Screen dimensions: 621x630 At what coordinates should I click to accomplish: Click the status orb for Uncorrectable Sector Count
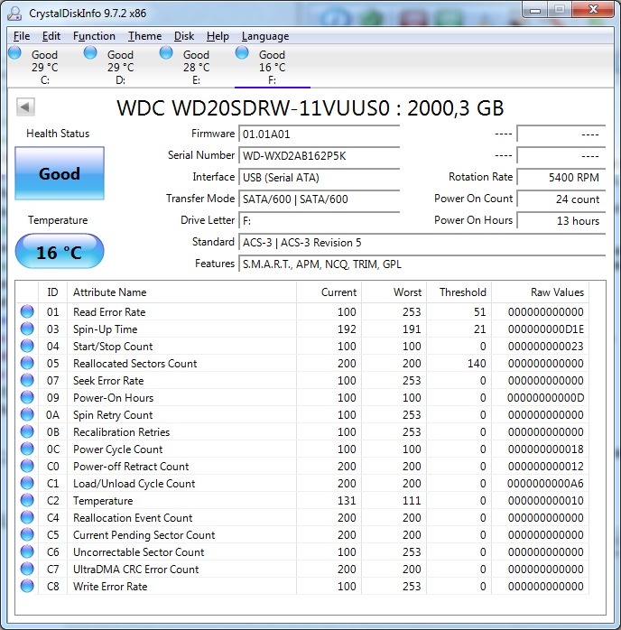tap(27, 551)
